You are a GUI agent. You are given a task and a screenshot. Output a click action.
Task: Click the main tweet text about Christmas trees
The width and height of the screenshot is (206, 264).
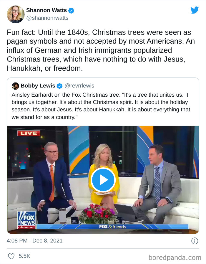tap(101, 50)
